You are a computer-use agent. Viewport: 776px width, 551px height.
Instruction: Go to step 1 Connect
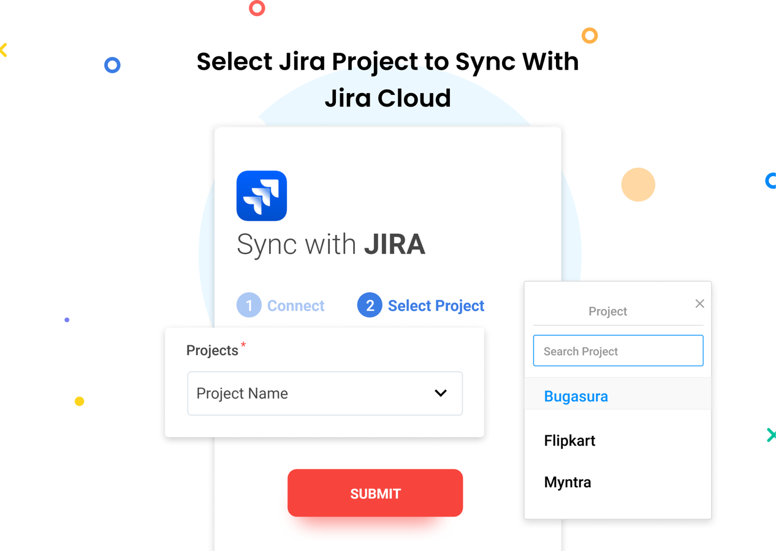click(x=281, y=305)
